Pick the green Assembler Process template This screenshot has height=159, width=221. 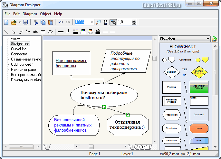pyautogui.click(x=199, y=87)
